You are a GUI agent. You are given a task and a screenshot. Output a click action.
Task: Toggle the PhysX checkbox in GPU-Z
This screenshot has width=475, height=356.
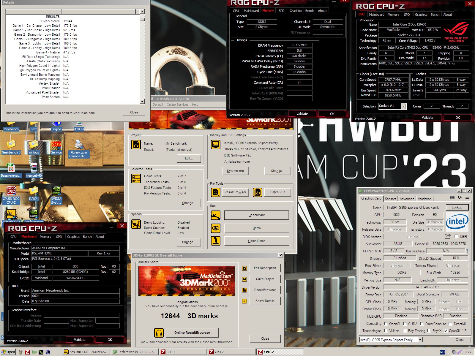pyautogui.click(x=429, y=331)
